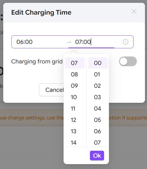Click the 06:00 start time field

tap(39, 42)
